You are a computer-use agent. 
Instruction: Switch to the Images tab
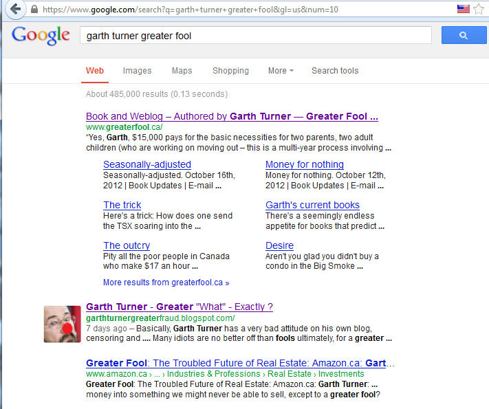[138, 71]
